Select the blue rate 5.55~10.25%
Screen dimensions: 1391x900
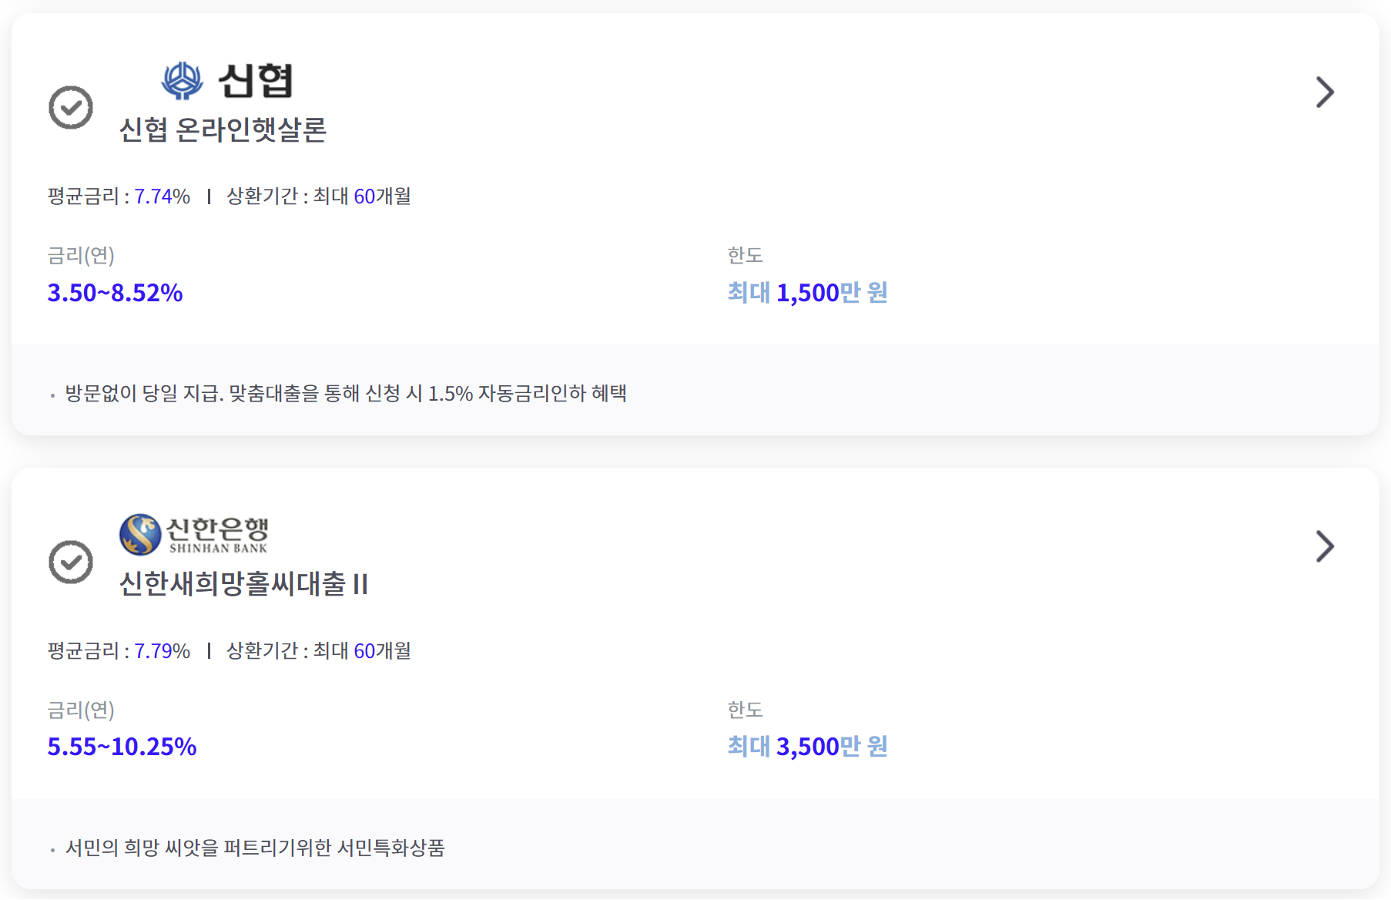tap(122, 747)
